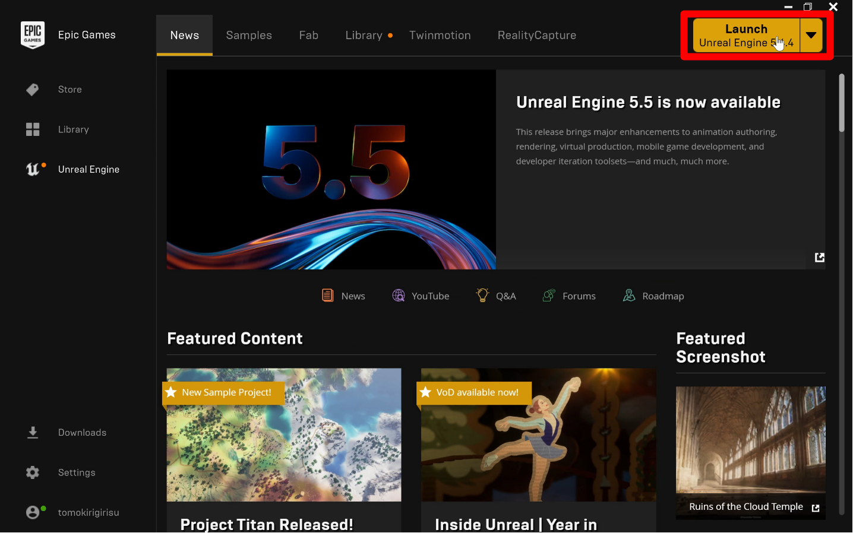853x533 pixels.
Task: Click the Epic Games title text
Action: pos(87,35)
